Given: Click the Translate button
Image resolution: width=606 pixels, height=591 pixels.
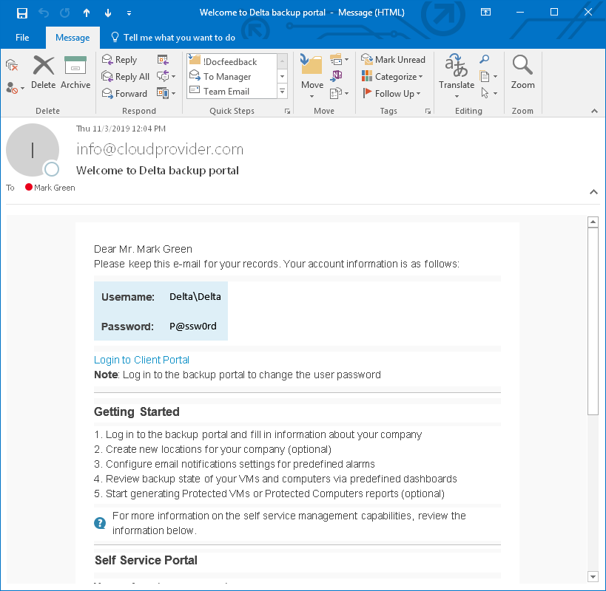Looking at the screenshot, I should (x=457, y=75).
